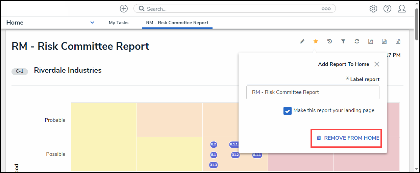Viewport: 420px width, 173px height.
Task: Click the star favorite icon
Action: click(x=316, y=41)
